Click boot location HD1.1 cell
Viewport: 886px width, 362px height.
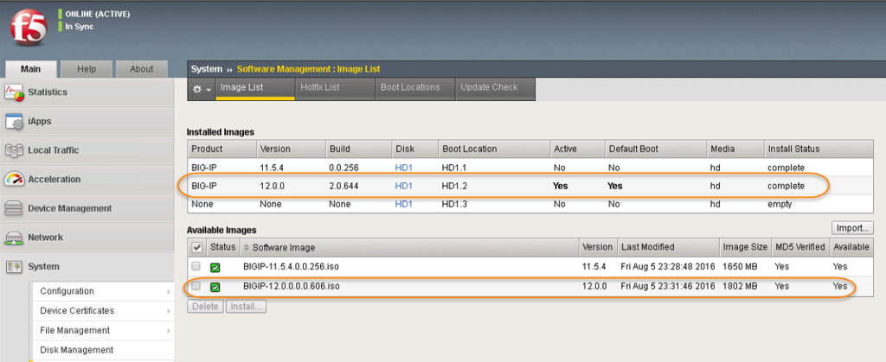point(455,168)
